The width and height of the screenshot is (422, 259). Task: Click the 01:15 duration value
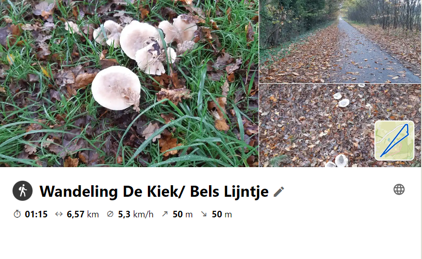pyautogui.click(x=36, y=214)
